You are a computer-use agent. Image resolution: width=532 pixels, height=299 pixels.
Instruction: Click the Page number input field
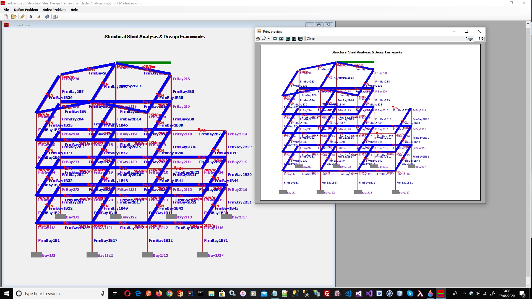tap(478, 39)
